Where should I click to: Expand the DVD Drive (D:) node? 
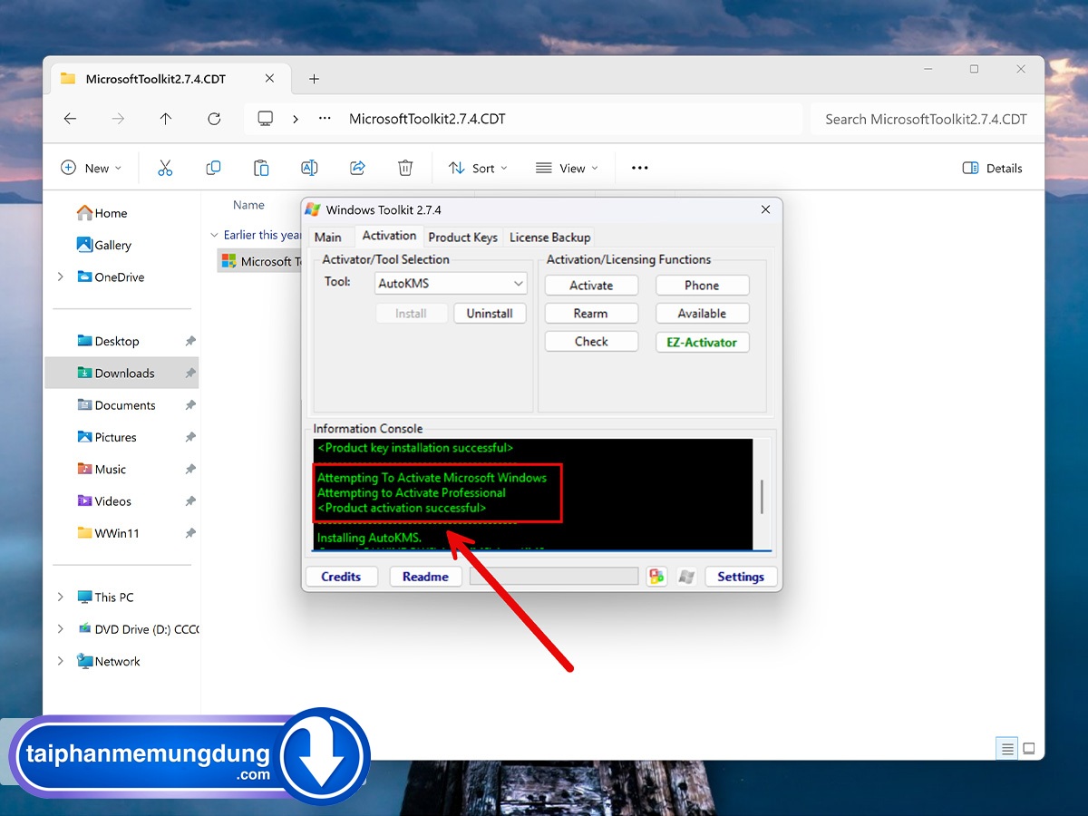coord(61,628)
